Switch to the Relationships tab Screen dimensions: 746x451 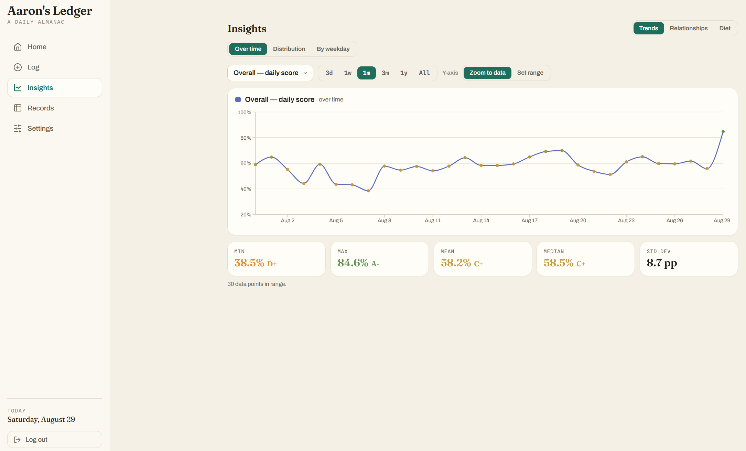(689, 28)
